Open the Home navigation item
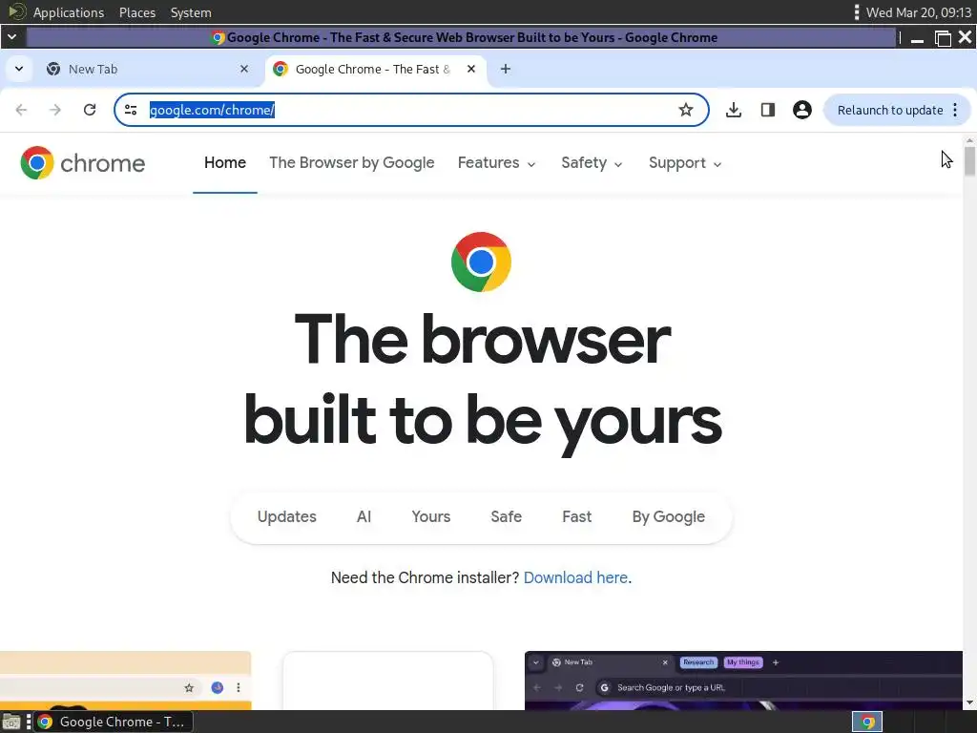The height and width of the screenshot is (733, 977). (x=225, y=162)
